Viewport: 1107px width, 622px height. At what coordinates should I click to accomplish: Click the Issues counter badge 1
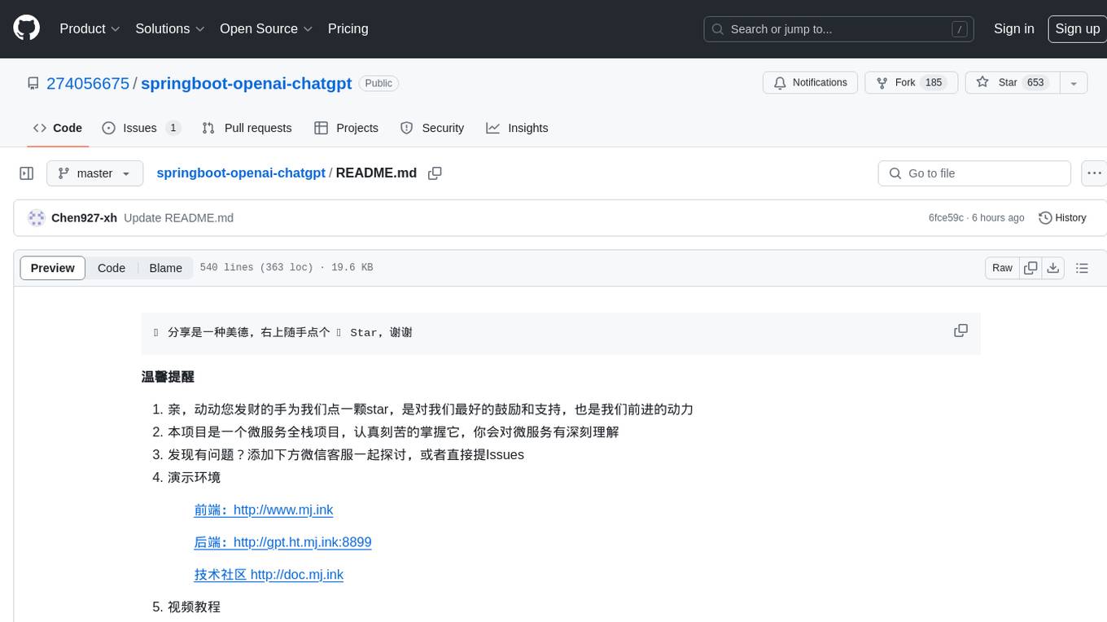pyautogui.click(x=173, y=128)
